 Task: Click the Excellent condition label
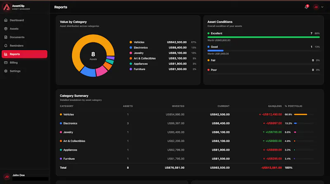coord(217,33)
